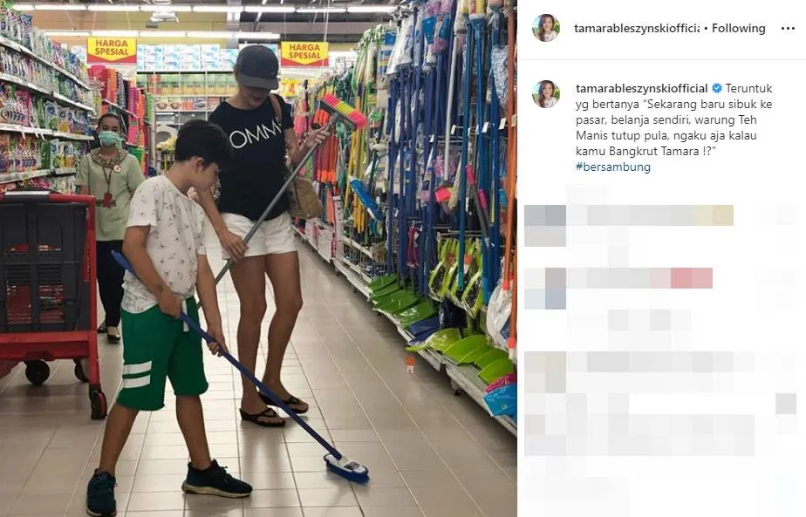Select the second blurred comment with pink text
The image size is (806, 517).
pos(639,278)
